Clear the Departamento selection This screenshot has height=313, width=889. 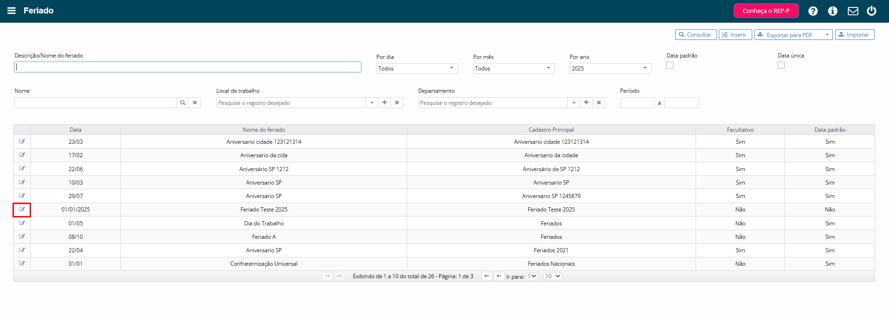point(599,102)
